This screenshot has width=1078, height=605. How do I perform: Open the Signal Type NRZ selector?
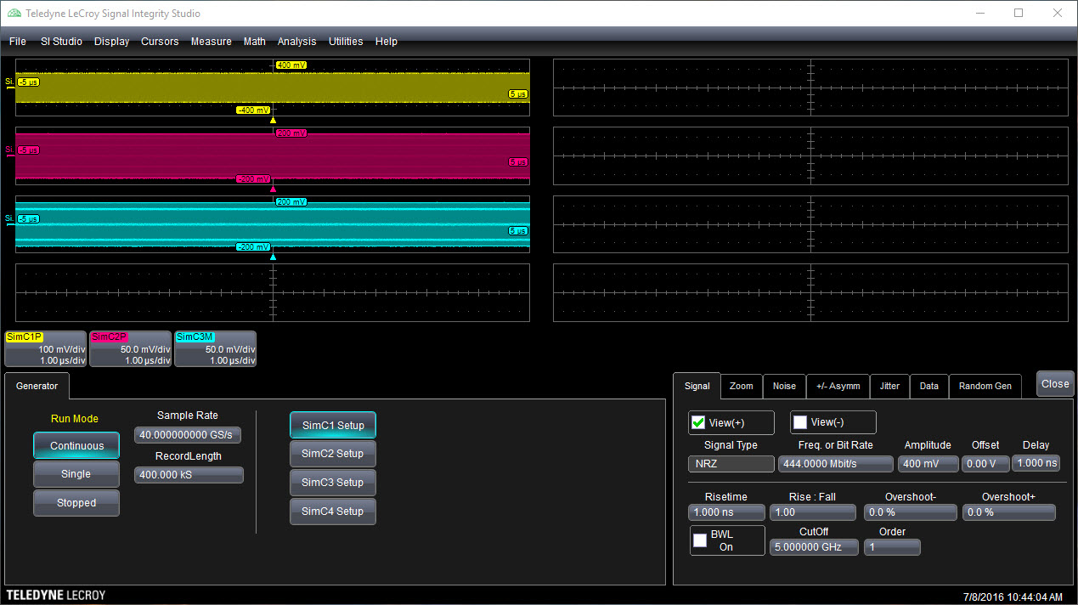click(731, 464)
